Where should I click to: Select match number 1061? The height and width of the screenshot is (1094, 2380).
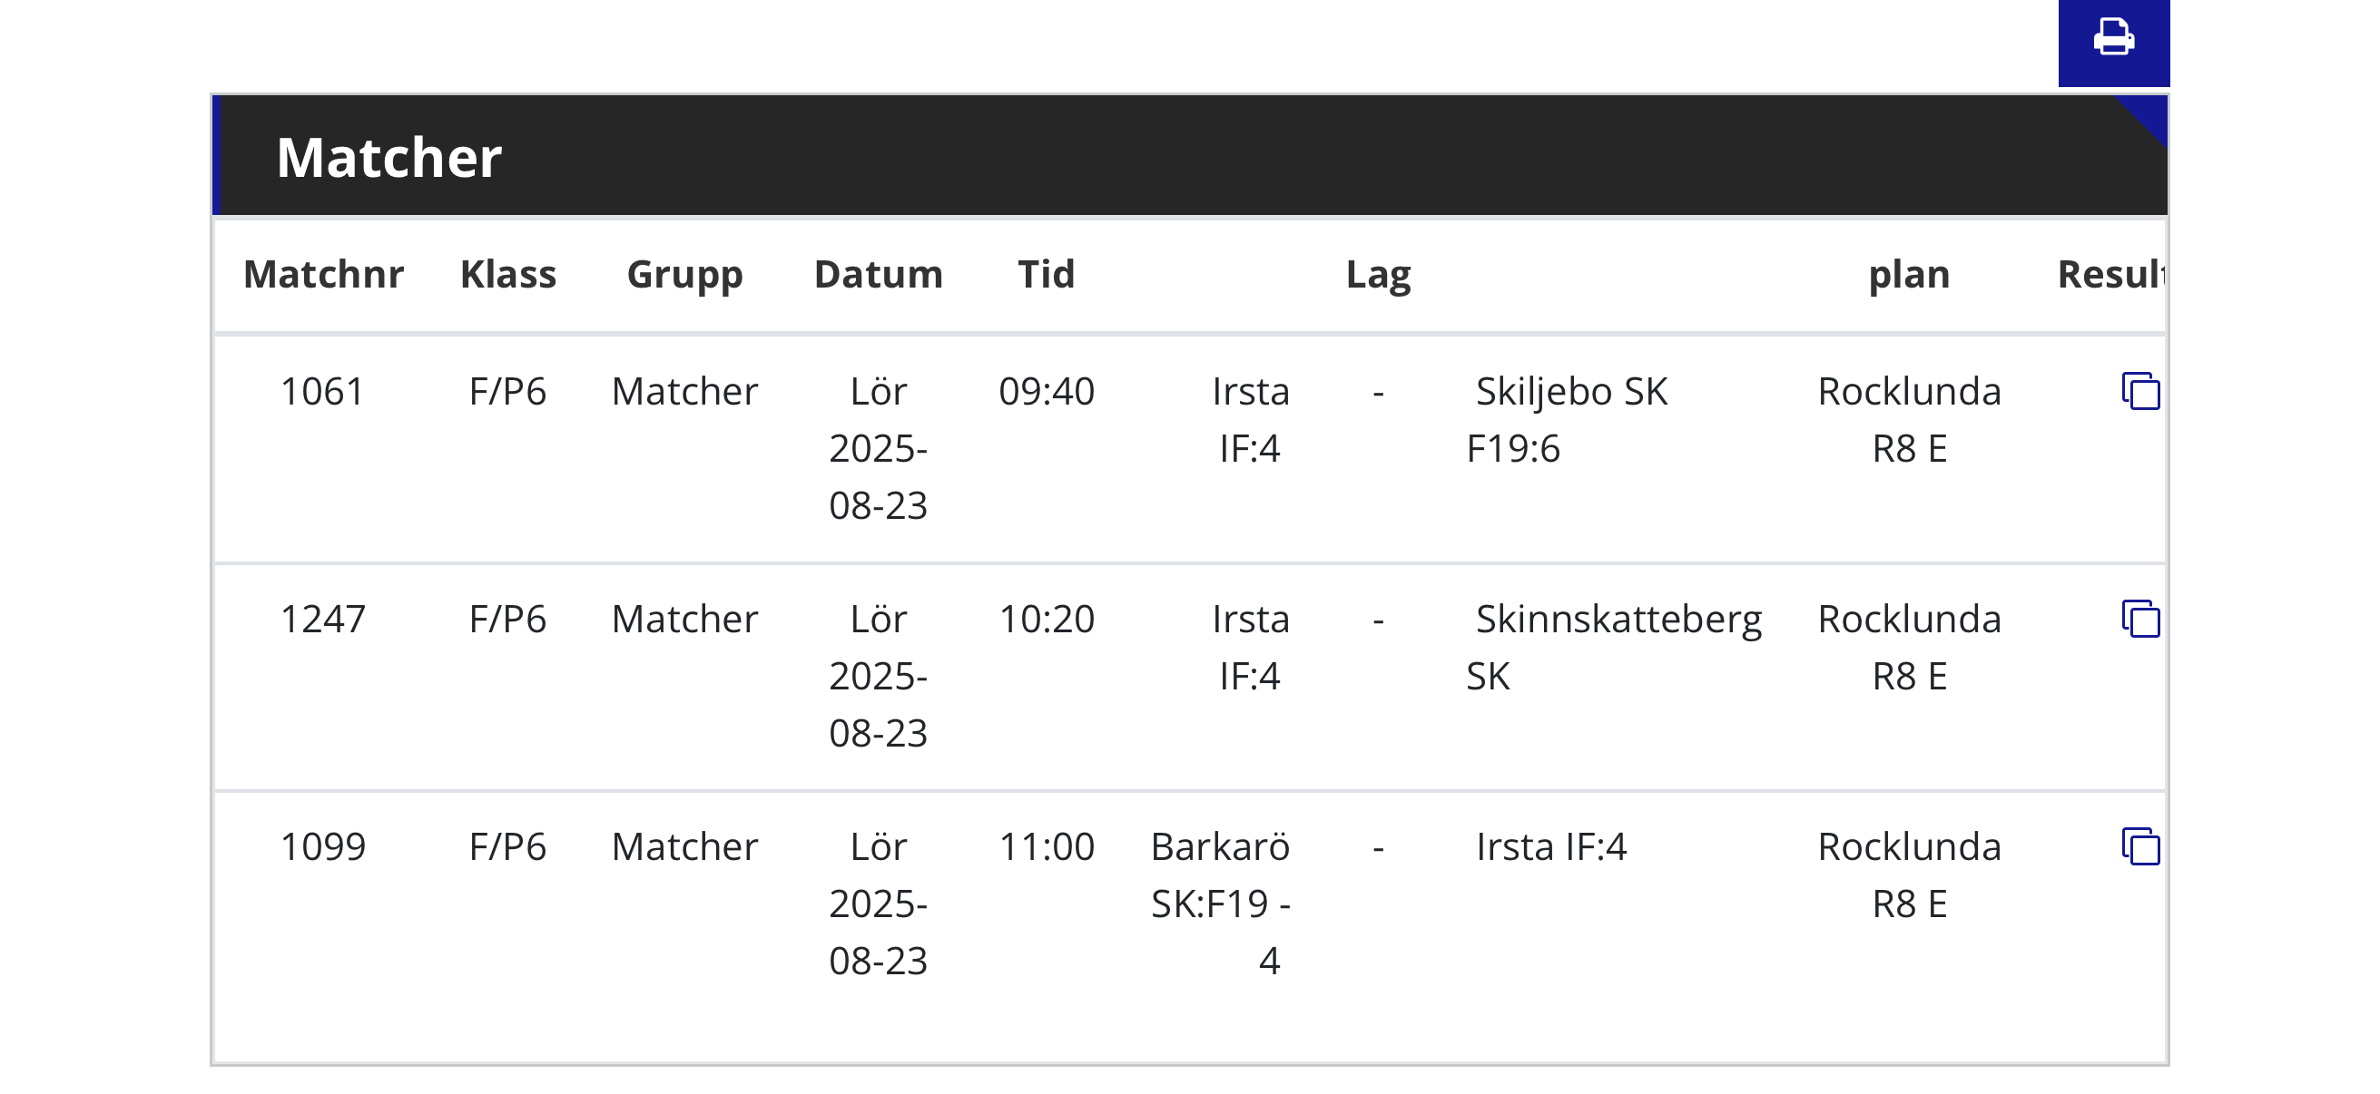click(x=322, y=392)
